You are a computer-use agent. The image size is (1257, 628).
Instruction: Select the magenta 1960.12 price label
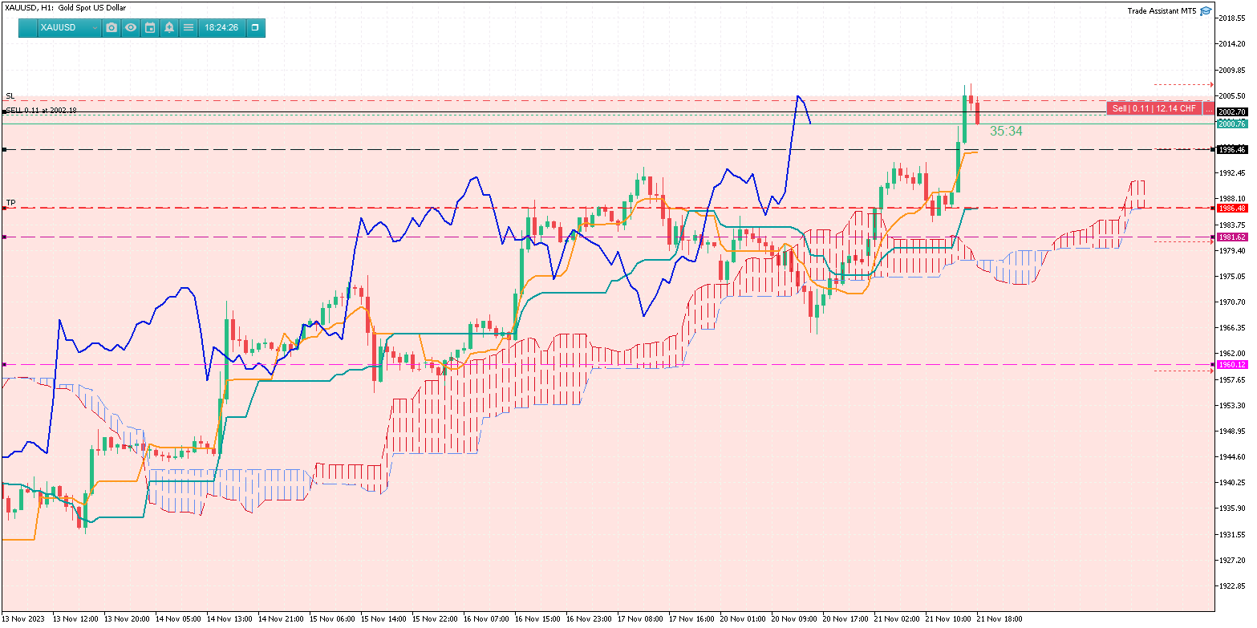(x=1231, y=364)
